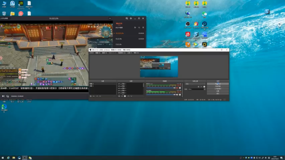Change playlist loop mode in player

point(139,28)
